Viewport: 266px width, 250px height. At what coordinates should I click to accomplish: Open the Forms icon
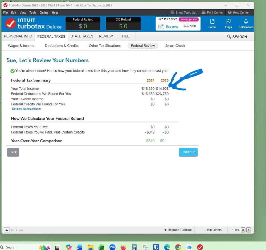(212, 23)
